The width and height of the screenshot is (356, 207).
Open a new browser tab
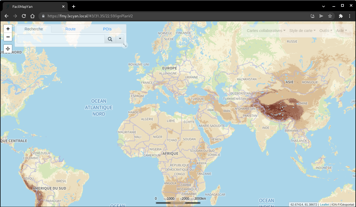click(x=74, y=7)
